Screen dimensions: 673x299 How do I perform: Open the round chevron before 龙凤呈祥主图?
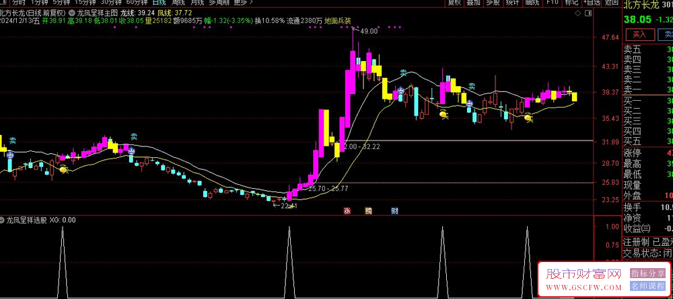tap(71, 13)
